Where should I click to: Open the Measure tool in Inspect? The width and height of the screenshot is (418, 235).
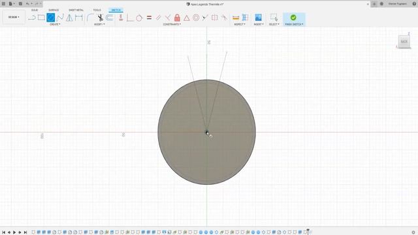click(236, 18)
